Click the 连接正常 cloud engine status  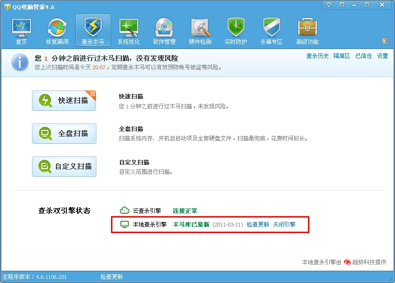point(185,211)
